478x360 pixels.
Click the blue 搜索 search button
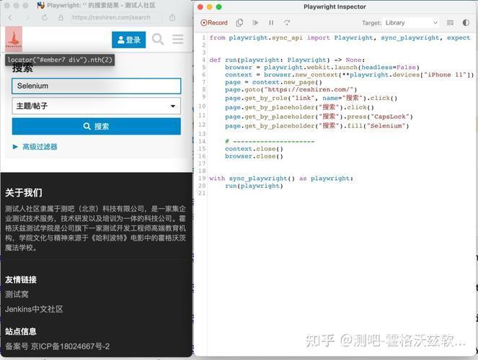click(x=97, y=126)
